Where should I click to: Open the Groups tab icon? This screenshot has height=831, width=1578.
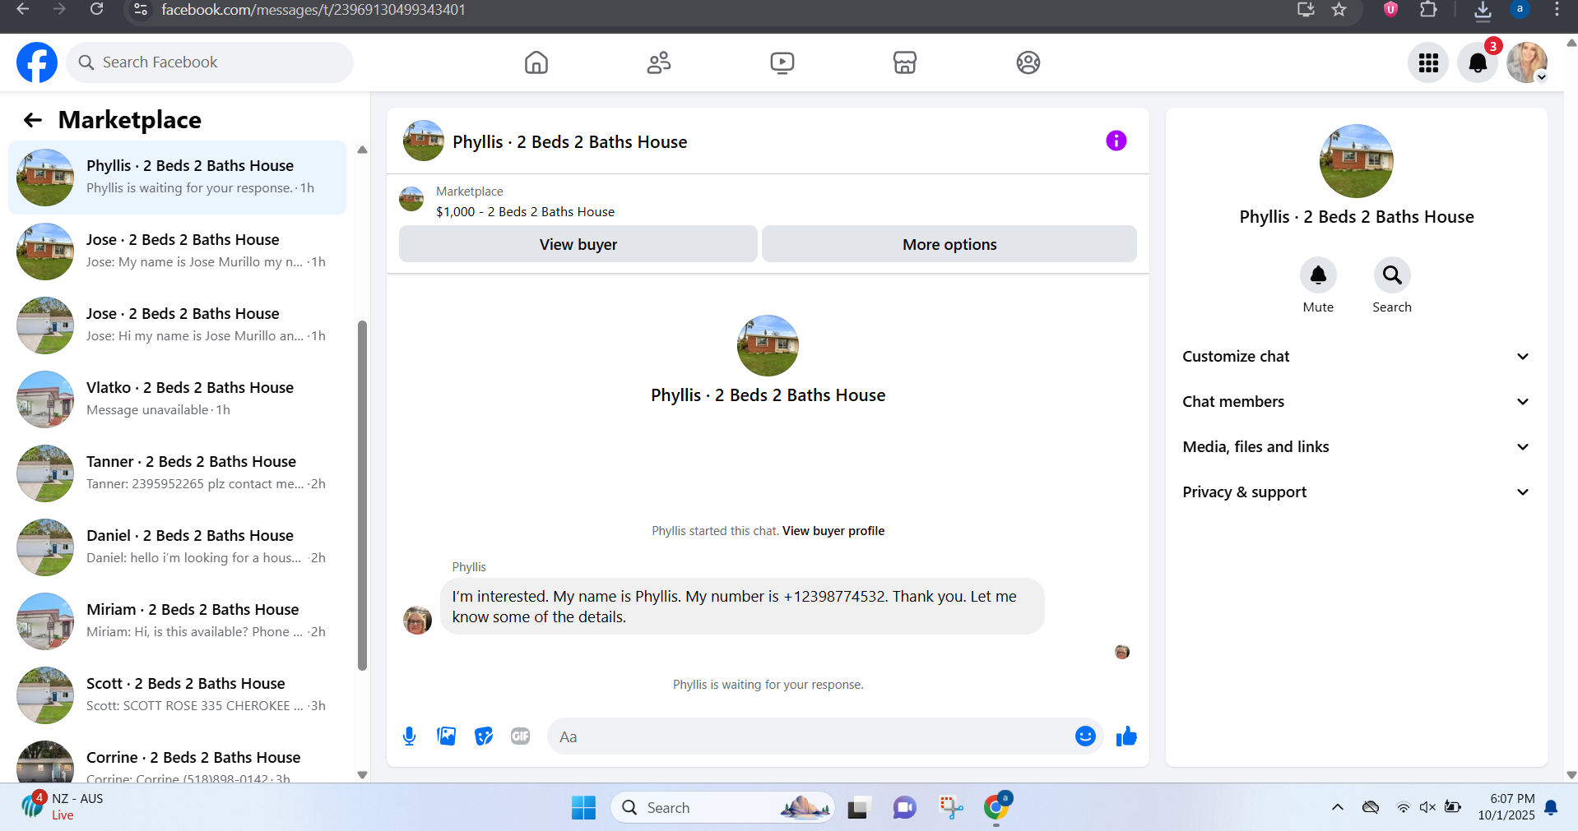click(x=1028, y=62)
